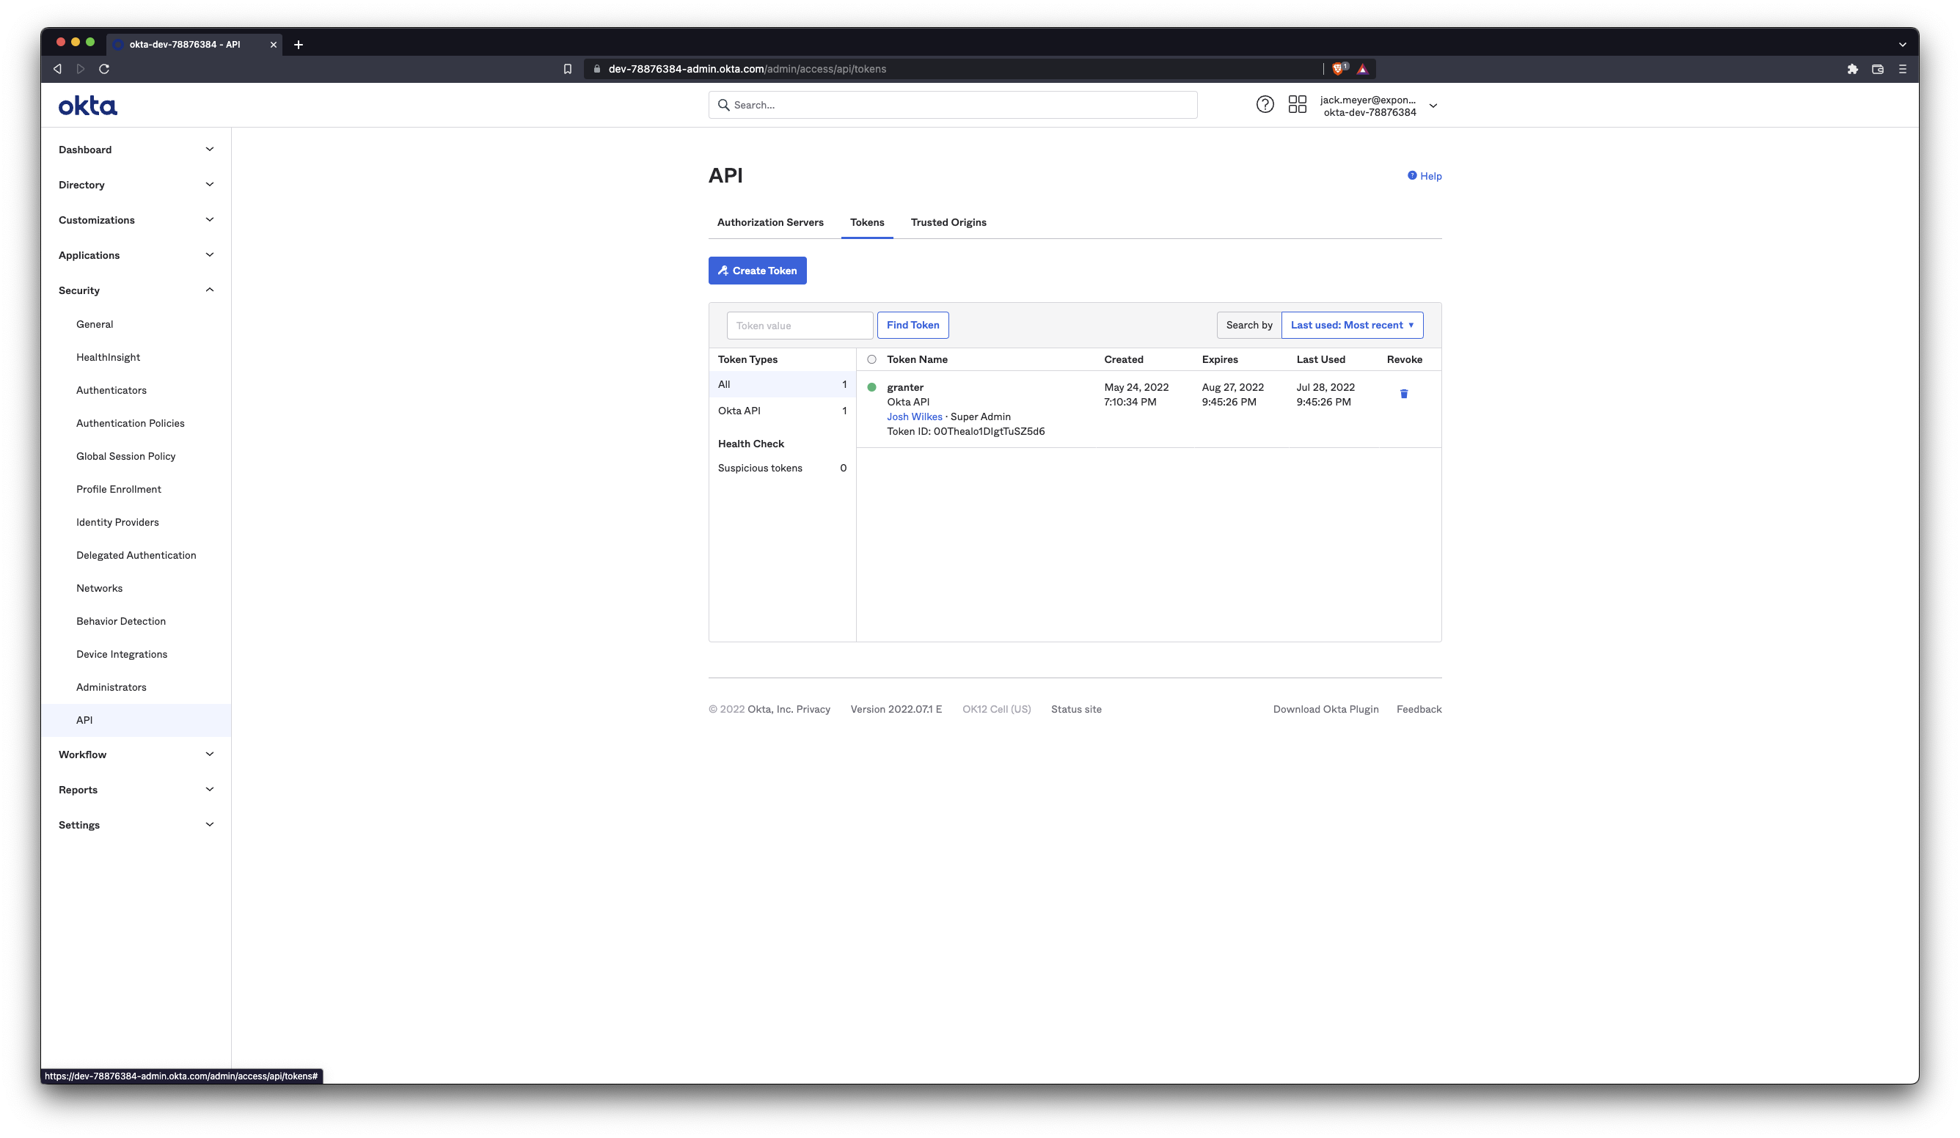Click the Okta logo
1960x1138 pixels.
tap(88, 106)
